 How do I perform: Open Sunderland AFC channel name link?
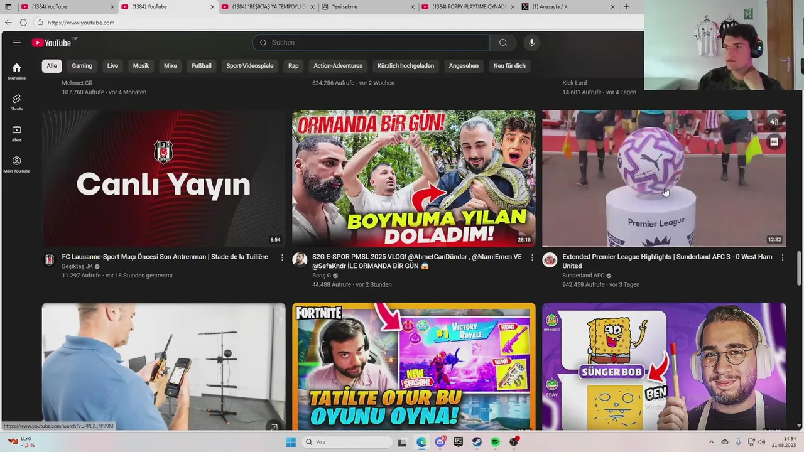584,276
